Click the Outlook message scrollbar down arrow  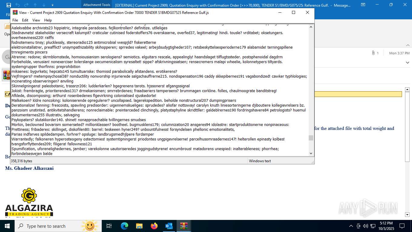(407, 214)
